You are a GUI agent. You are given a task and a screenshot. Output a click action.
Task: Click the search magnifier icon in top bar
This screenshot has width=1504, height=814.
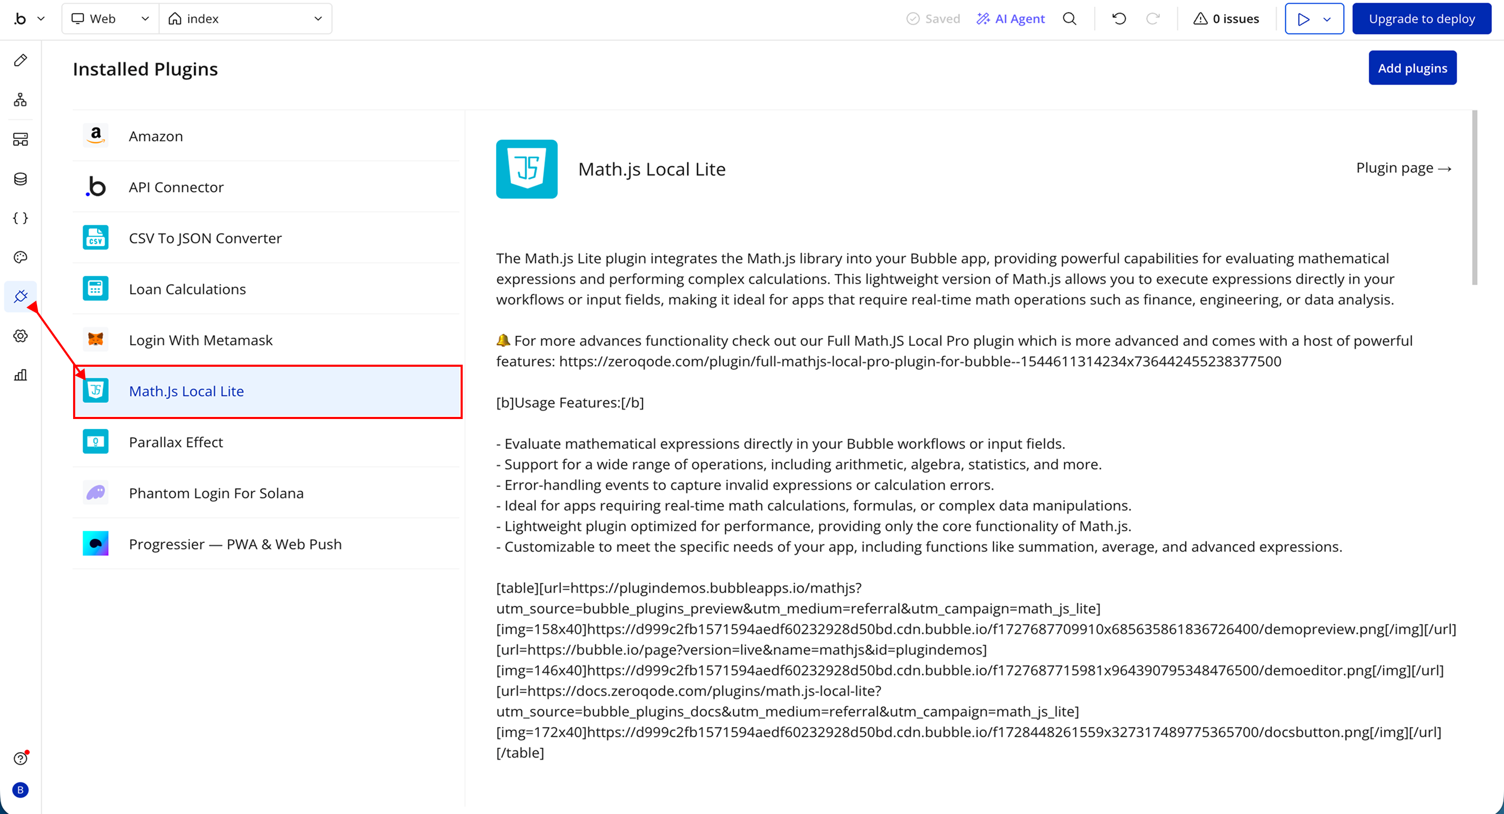tap(1069, 19)
